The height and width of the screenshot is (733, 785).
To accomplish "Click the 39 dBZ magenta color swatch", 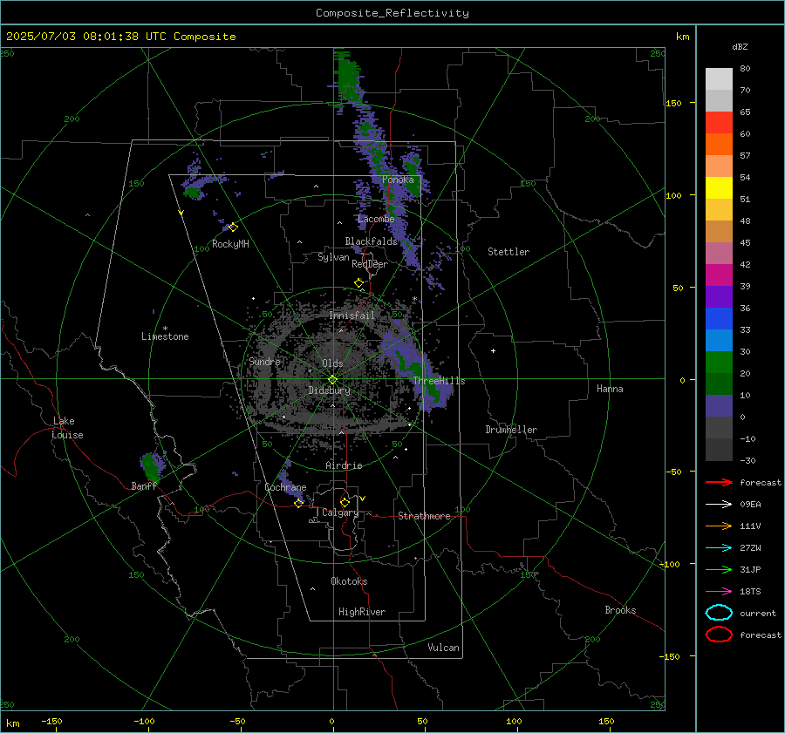I will point(719,275).
